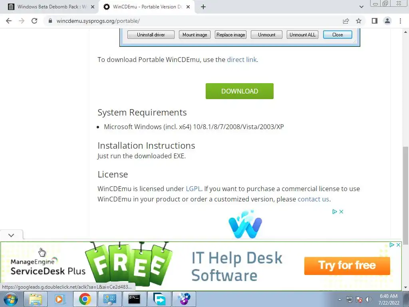The height and width of the screenshot is (307, 409).
Task: Click the Chrome taskbar icon
Action: pyautogui.click(x=85, y=299)
